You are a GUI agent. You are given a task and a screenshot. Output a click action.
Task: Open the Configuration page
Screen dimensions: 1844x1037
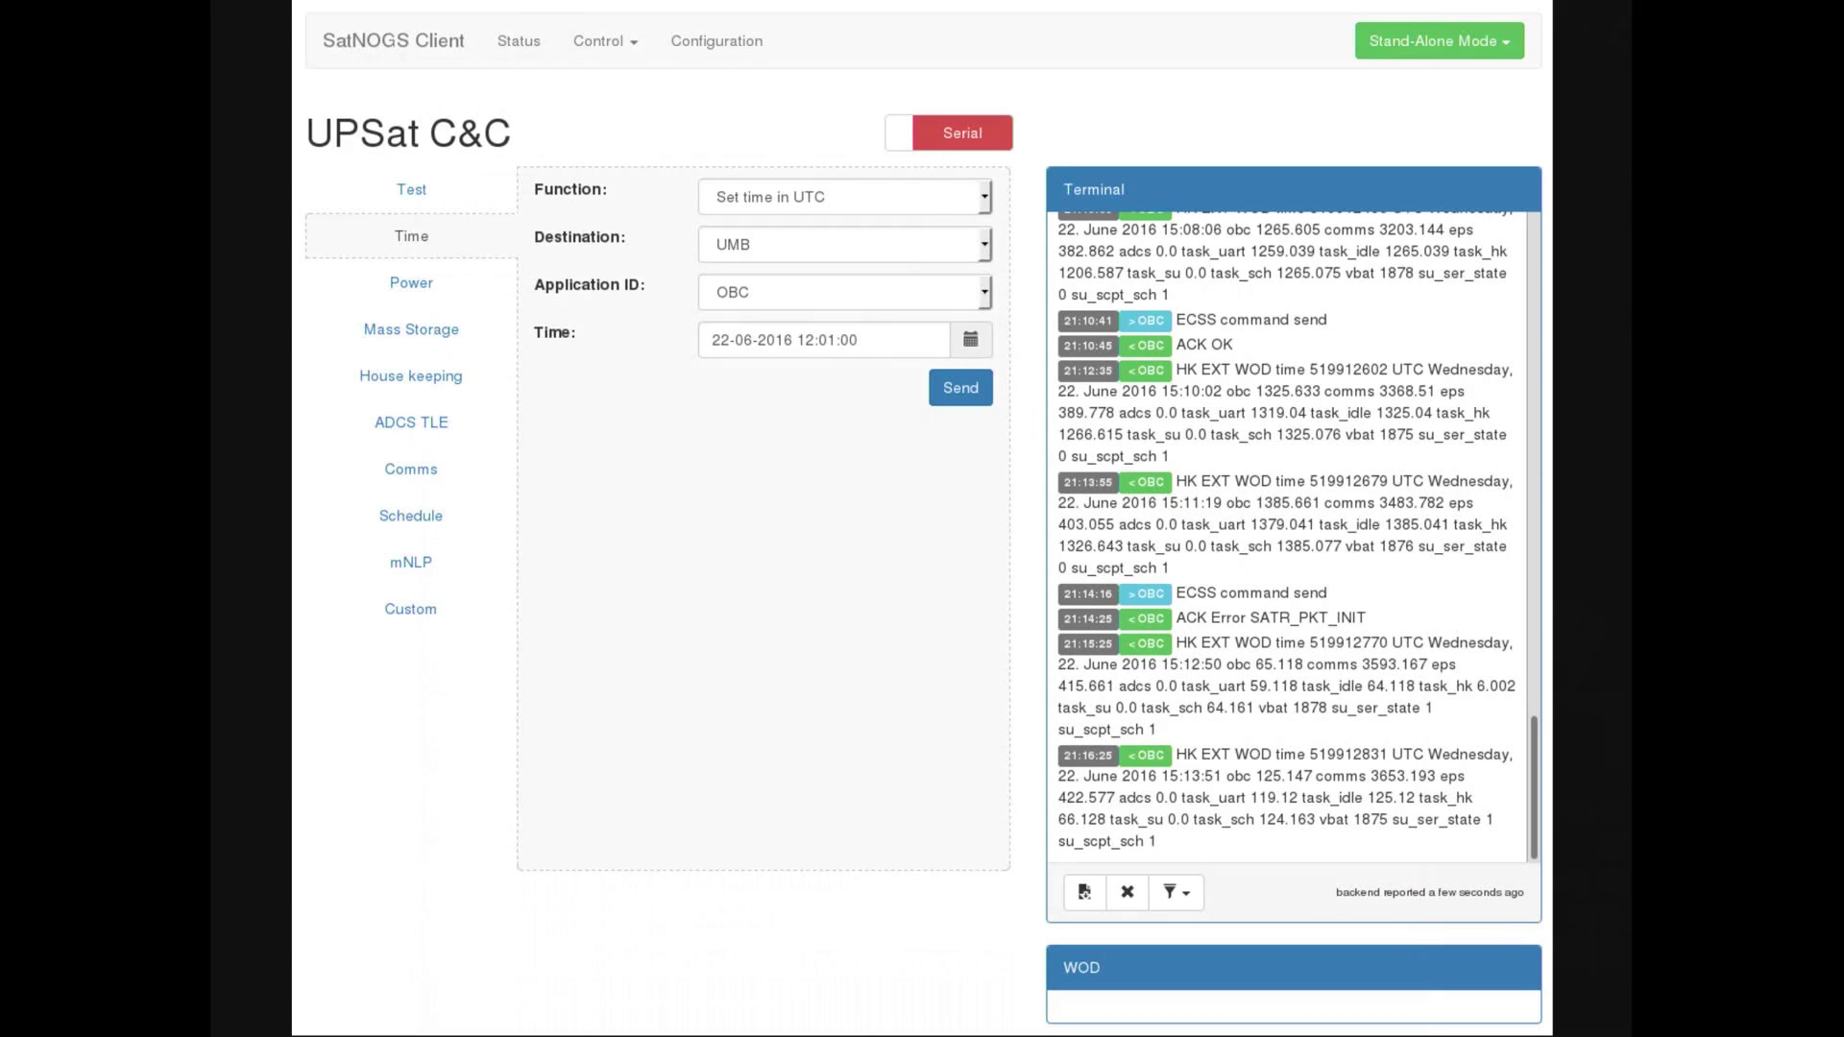pos(716,41)
